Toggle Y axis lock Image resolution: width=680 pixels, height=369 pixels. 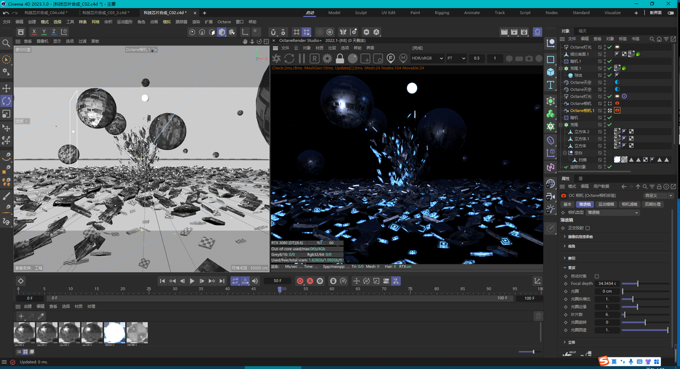44,31
